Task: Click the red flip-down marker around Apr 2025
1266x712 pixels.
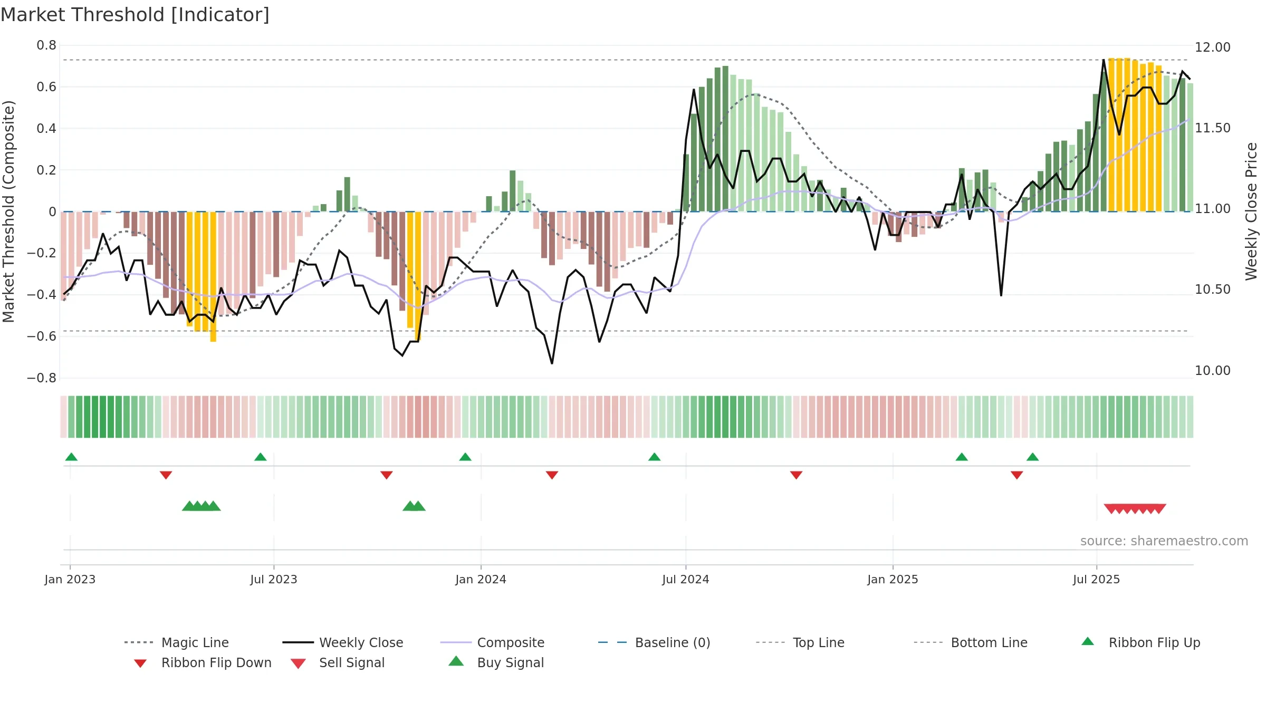Action: (1017, 475)
